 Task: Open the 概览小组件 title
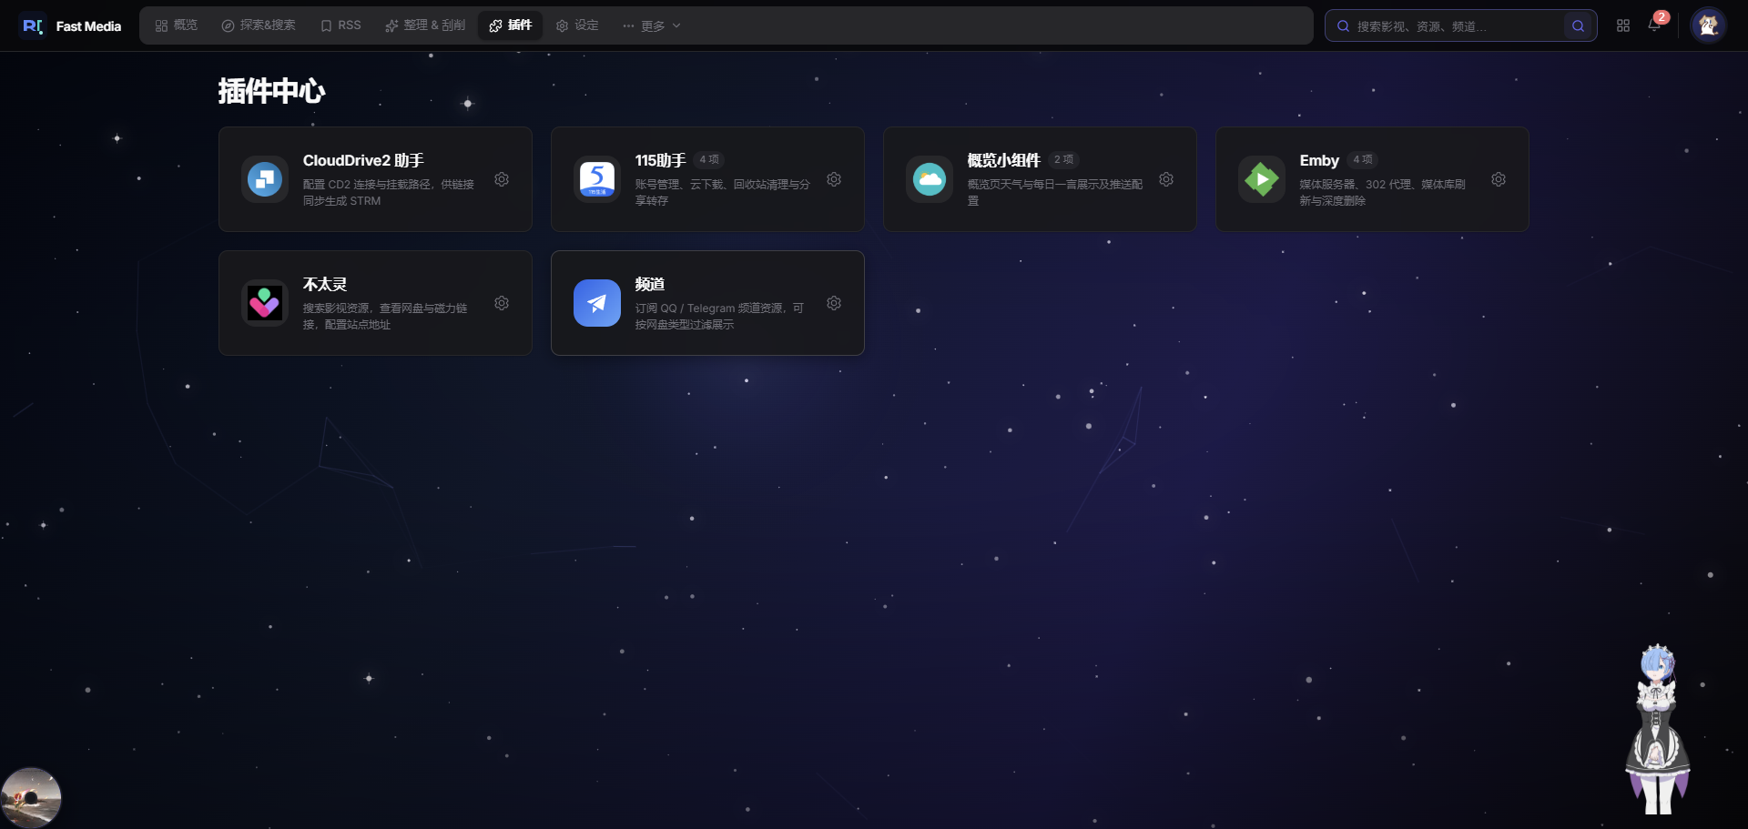[1003, 160]
